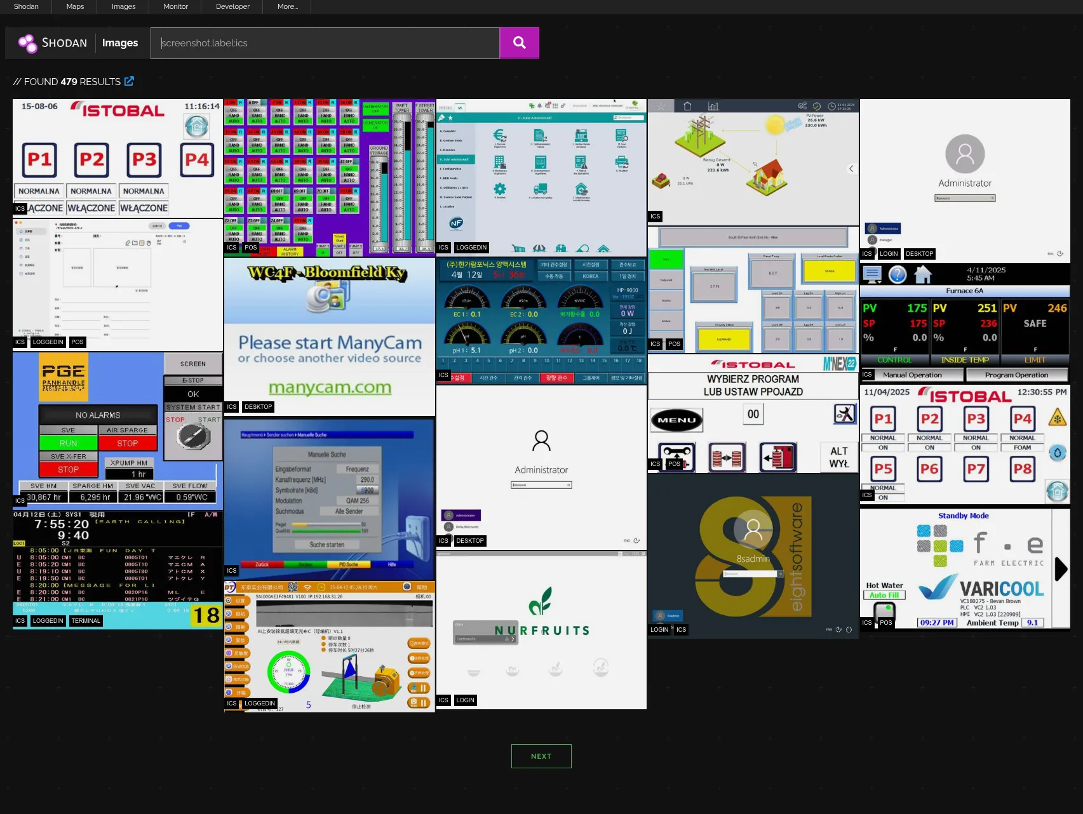The width and height of the screenshot is (1083, 814).
Task: Click the ICS tag on the ISTOBAL thumbnail
Action: click(20, 208)
